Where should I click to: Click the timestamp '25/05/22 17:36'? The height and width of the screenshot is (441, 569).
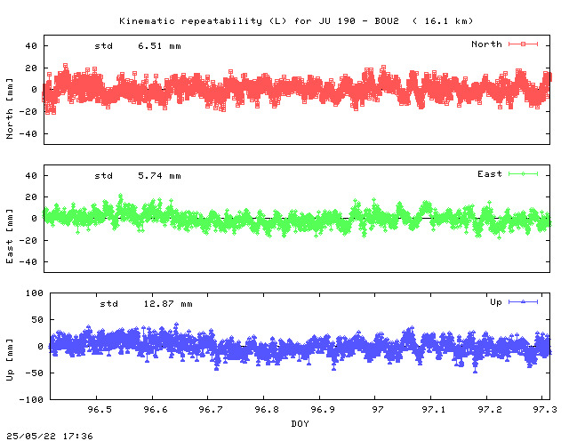pyautogui.click(x=50, y=436)
